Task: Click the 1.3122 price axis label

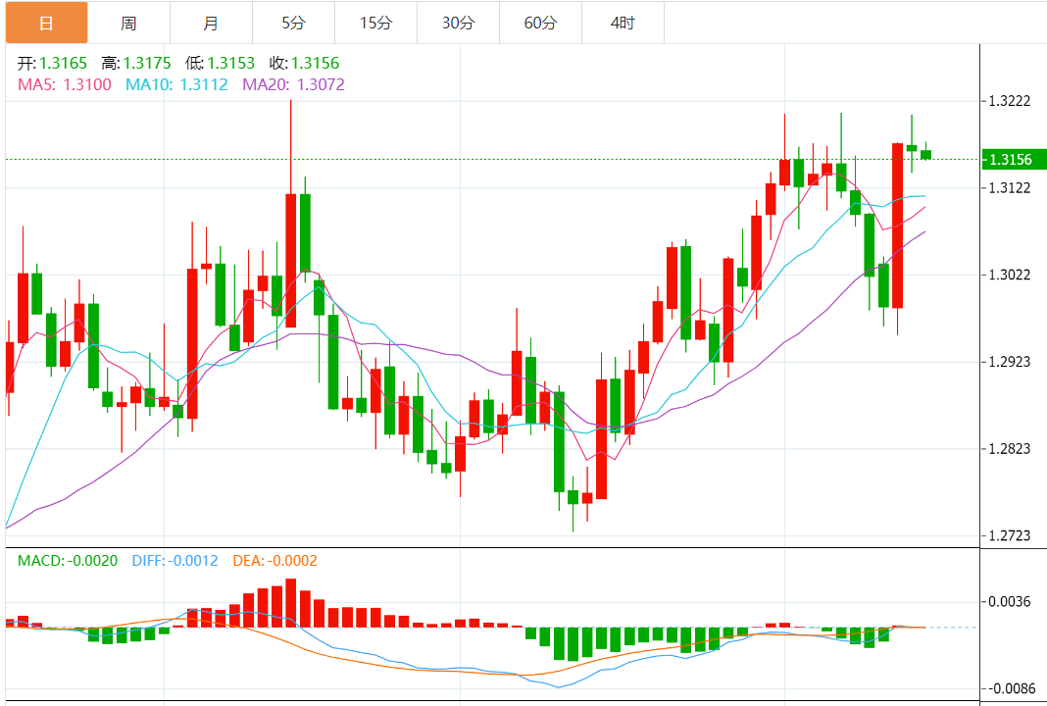Action: (x=1010, y=188)
